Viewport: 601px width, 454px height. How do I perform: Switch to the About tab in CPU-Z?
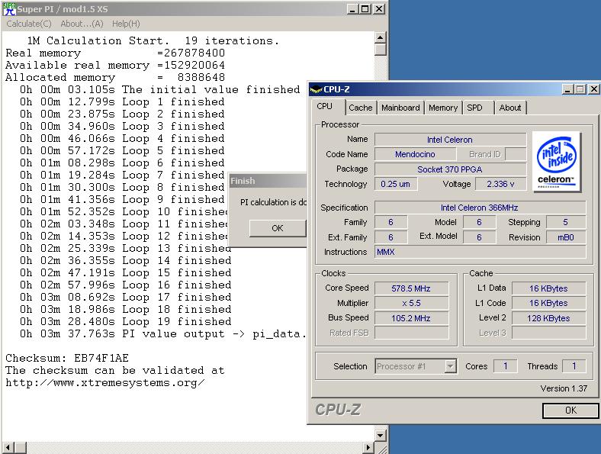pos(509,108)
